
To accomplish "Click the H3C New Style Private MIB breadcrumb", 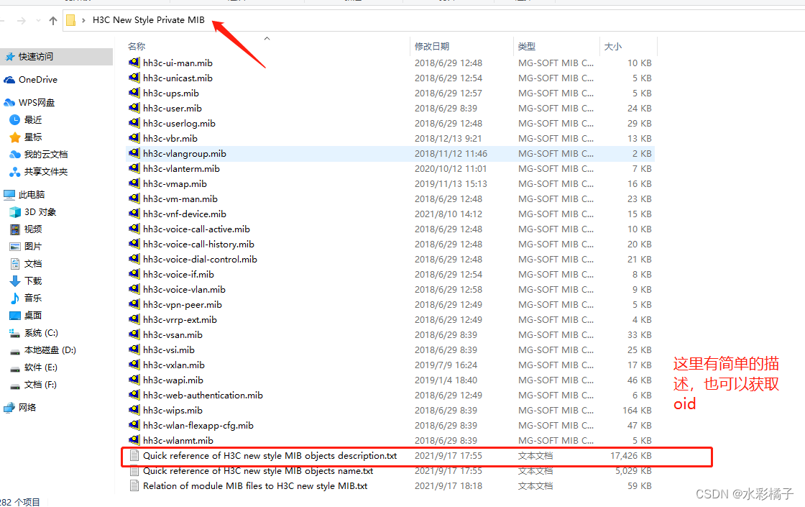I will click(x=148, y=20).
